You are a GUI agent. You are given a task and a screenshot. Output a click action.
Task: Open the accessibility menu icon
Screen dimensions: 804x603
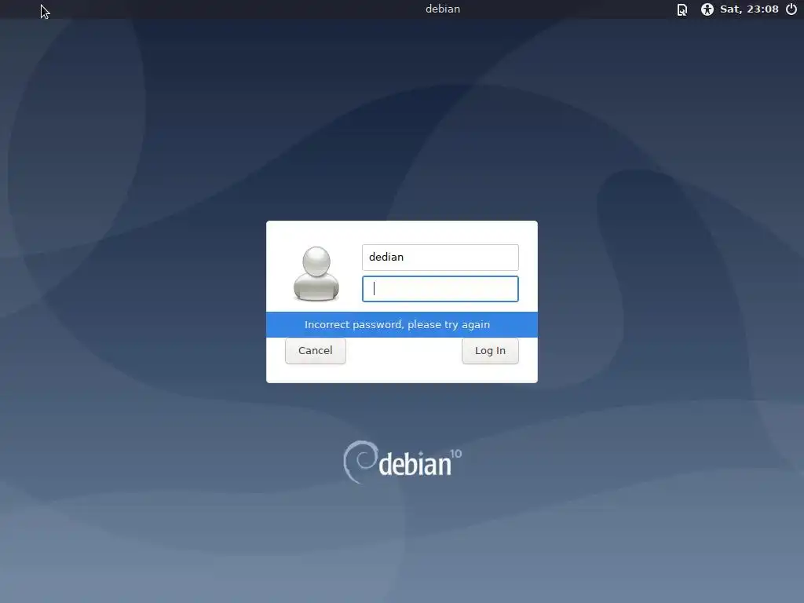(707, 9)
